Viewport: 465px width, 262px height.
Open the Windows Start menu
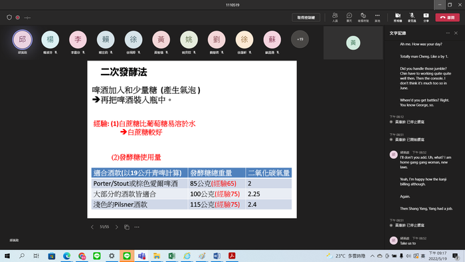click(x=7, y=256)
